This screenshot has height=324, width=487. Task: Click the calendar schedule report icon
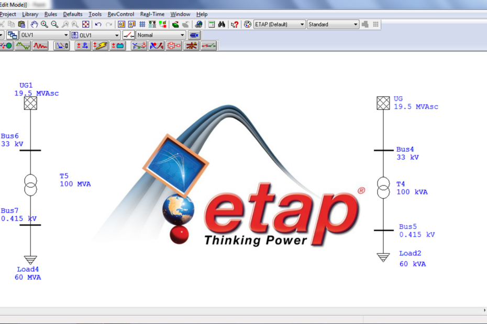212,24
